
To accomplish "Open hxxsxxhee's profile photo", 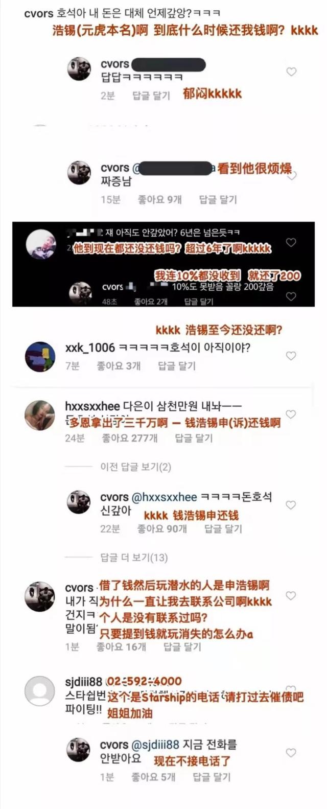I will point(40,415).
